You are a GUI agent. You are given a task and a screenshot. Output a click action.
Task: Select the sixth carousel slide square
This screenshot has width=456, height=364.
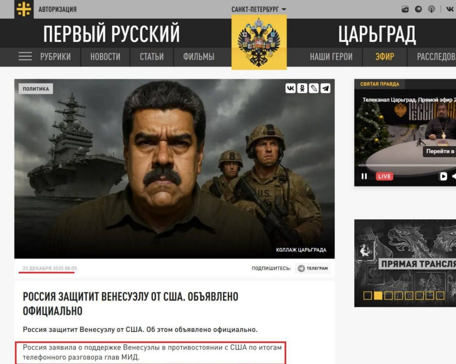point(420,296)
